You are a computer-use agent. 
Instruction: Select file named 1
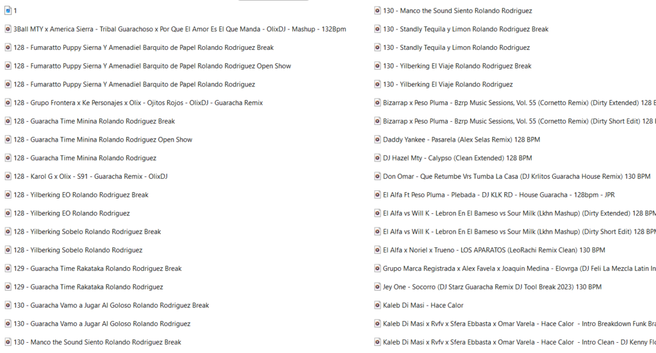(15, 11)
